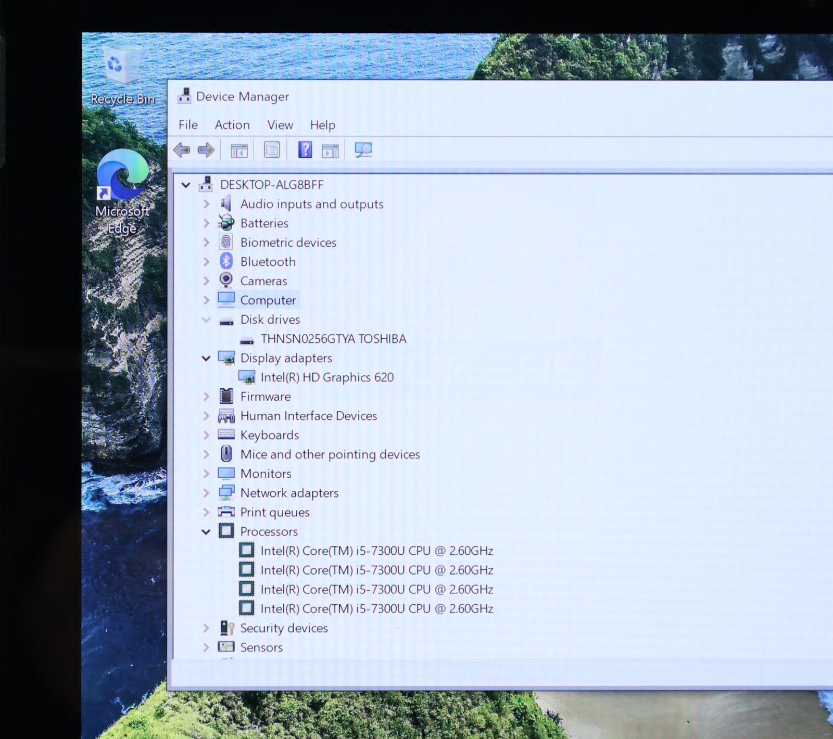Click the Forward arrow toolbar icon
This screenshot has width=833, height=739.
[x=206, y=150]
